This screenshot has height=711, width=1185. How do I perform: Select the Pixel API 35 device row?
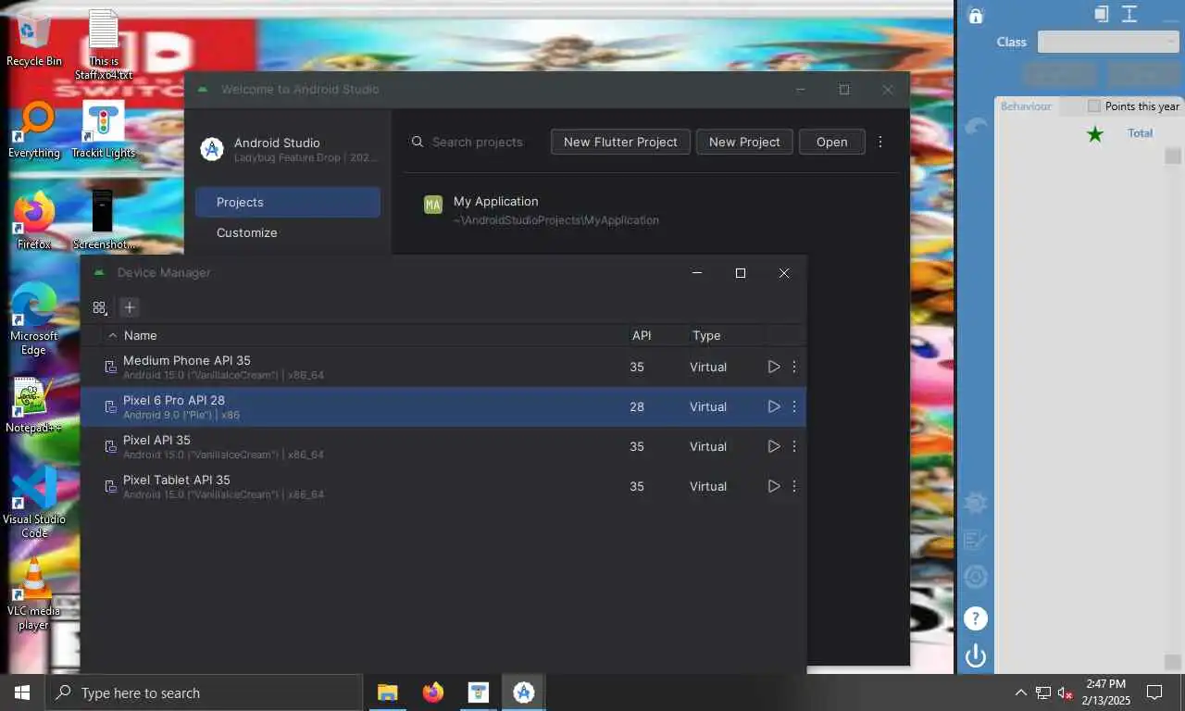coord(443,446)
